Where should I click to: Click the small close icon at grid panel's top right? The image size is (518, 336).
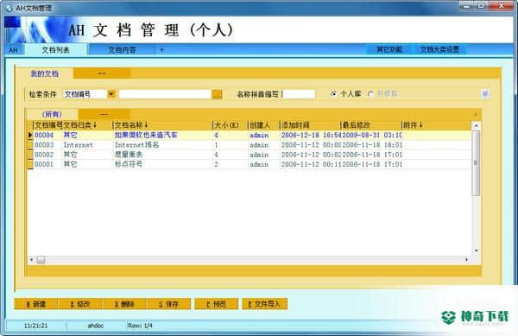[476, 114]
